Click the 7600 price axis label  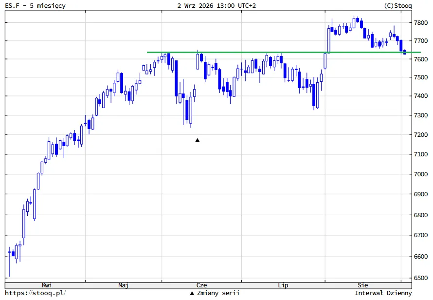coord(421,59)
